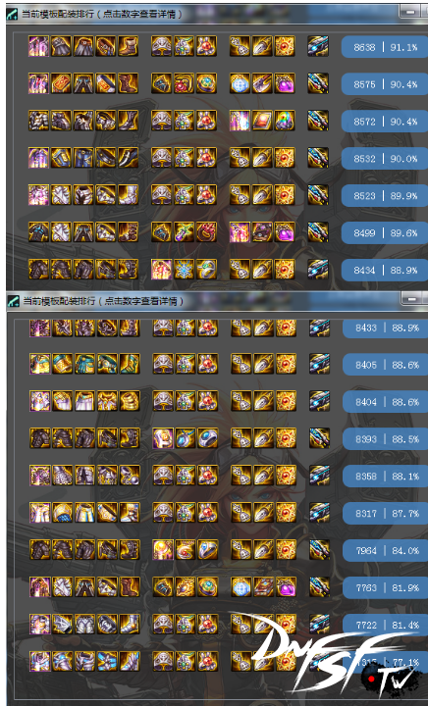Open details for score 8575 | 90.4%
428x706 pixels.
click(385, 84)
